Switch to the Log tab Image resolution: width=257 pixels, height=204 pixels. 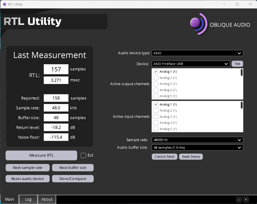(28, 199)
